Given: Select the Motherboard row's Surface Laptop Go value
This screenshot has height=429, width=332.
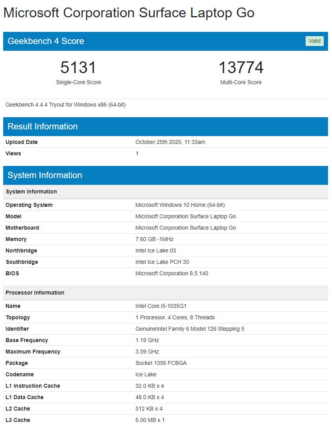Looking at the screenshot, I should point(186,228).
